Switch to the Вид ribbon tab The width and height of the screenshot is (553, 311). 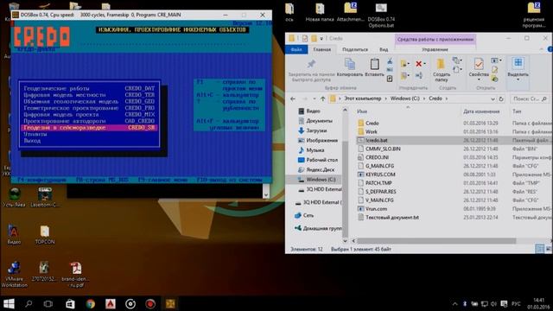(384, 50)
